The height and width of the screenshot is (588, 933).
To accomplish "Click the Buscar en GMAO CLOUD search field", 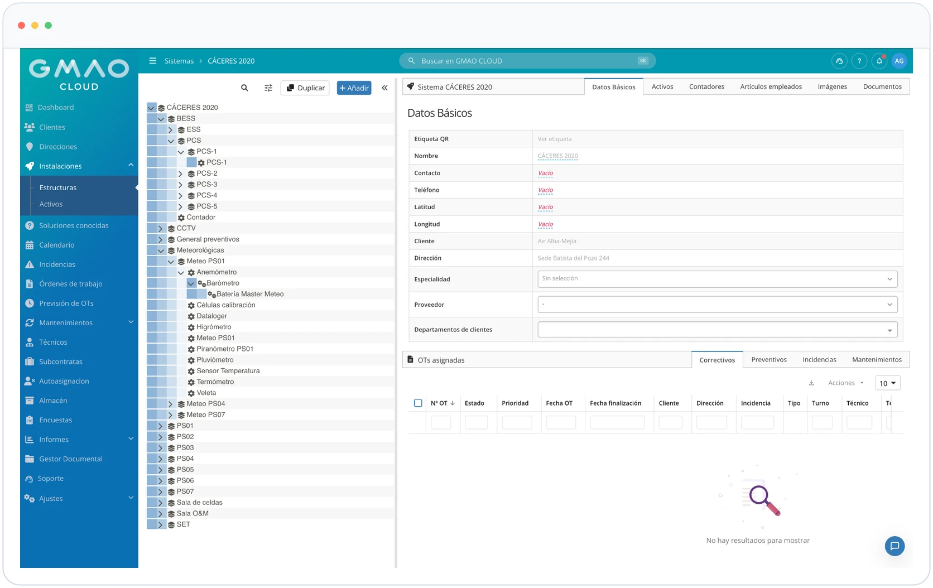I will point(527,61).
